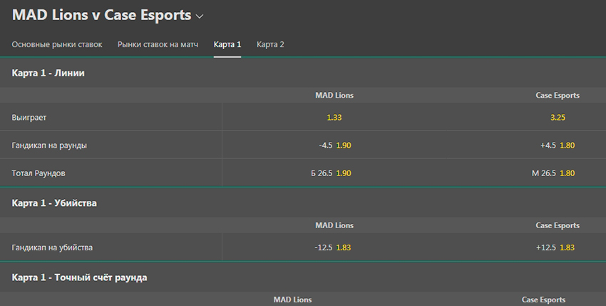Click the Выиграет market row label
This screenshot has height=306, width=606.
tap(29, 117)
